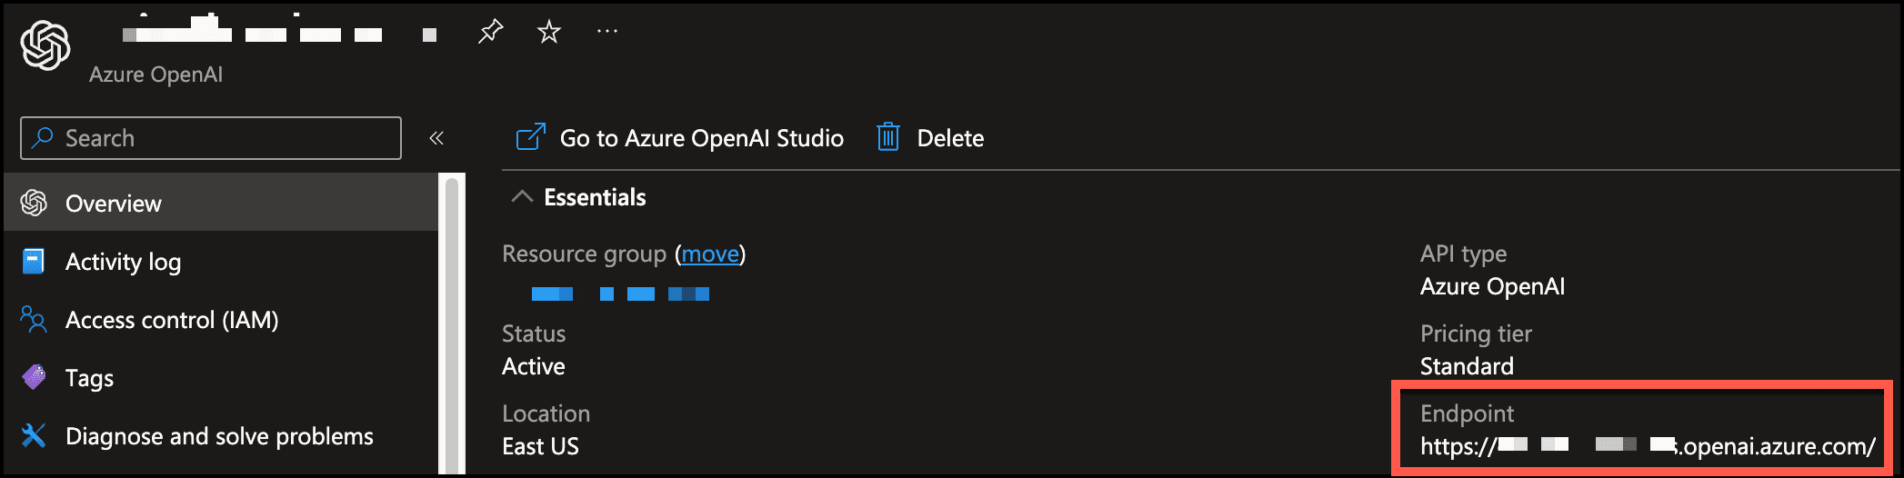Collapse the sidebar with double chevron
This screenshot has width=1904, height=478.
coord(436,138)
